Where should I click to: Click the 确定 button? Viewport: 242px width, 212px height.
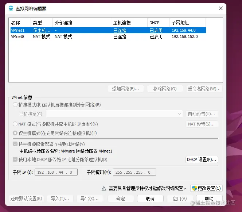[121, 198]
